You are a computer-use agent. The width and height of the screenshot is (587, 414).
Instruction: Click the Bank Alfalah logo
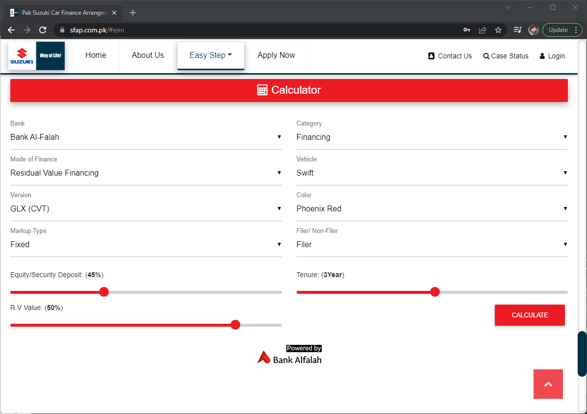point(289,355)
